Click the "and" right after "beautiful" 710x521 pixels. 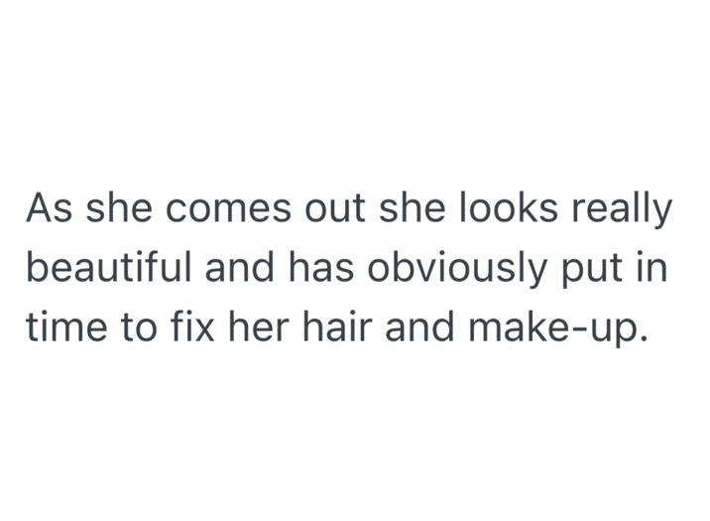point(242,269)
